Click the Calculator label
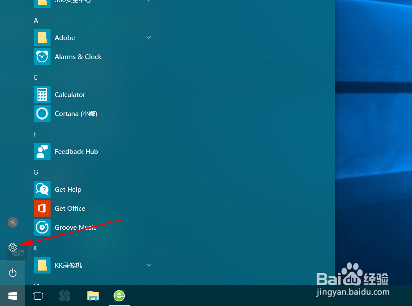Viewport: 412px width, 306px height. (70, 94)
